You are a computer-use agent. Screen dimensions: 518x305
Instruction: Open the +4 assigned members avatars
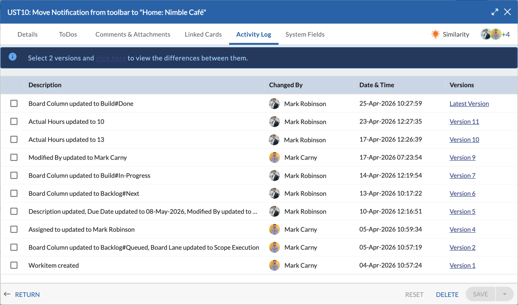click(x=495, y=34)
